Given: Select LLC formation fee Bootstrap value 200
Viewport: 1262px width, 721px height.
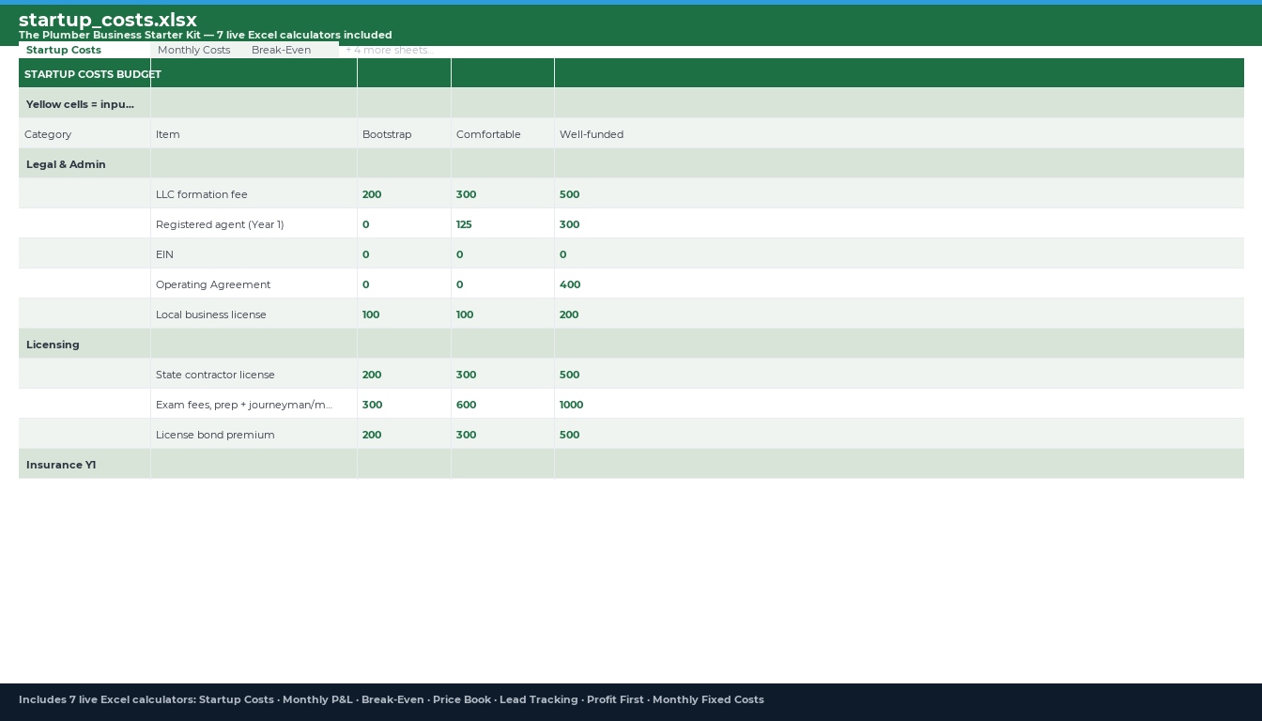Looking at the screenshot, I should (x=404, y=193).
